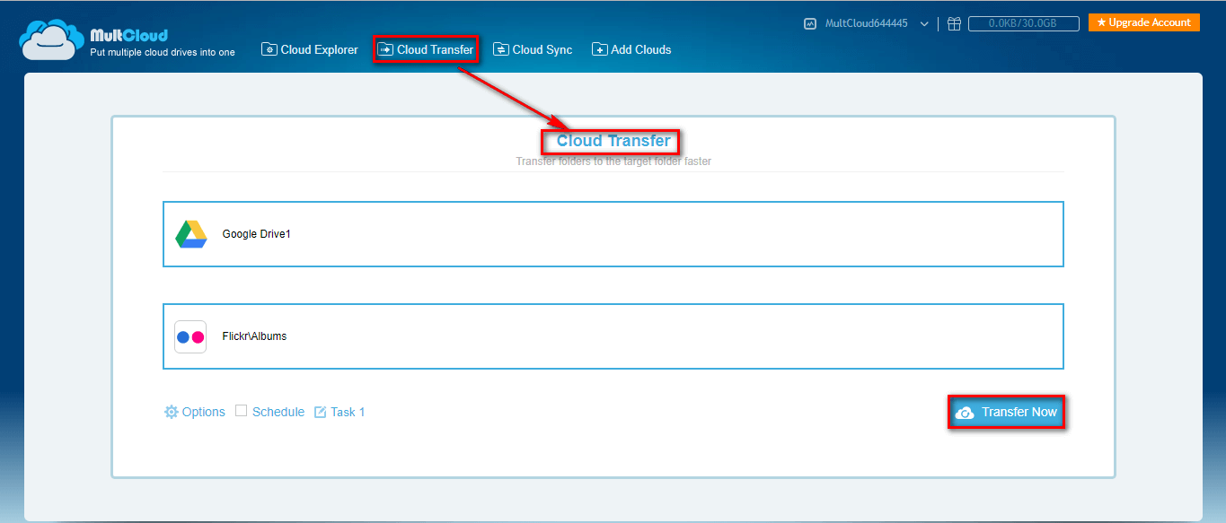Enable the Schedule checkbox
Image resolution: width=1226 pixels, height=523 pixels.
[241, 411]
